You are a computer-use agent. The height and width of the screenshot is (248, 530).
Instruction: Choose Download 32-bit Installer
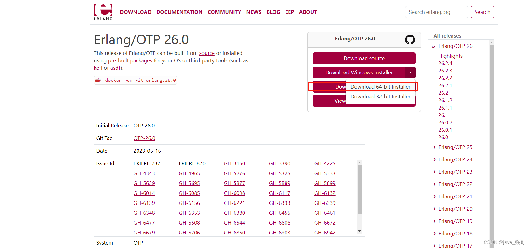(380, 97)
